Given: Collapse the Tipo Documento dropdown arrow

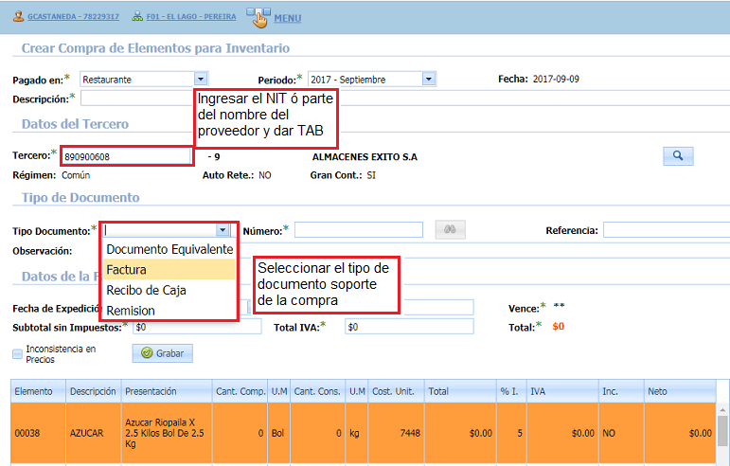Looking at the screenshot, I should (223, 230).
